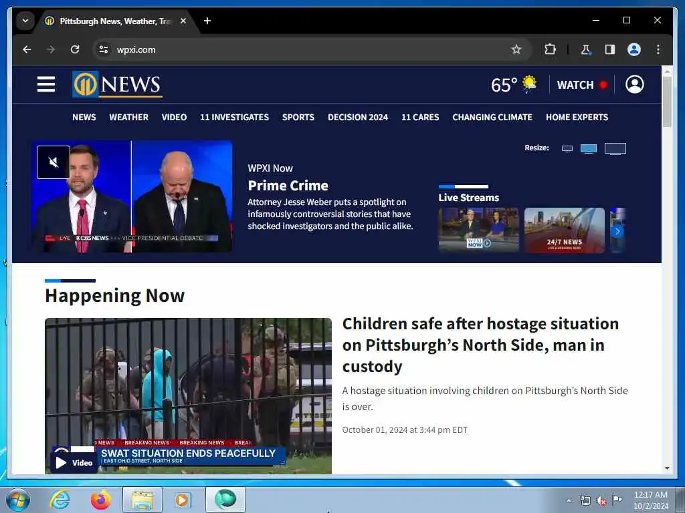
Task: Click the WPXI 11 News logo
Action: pos(117,84)
